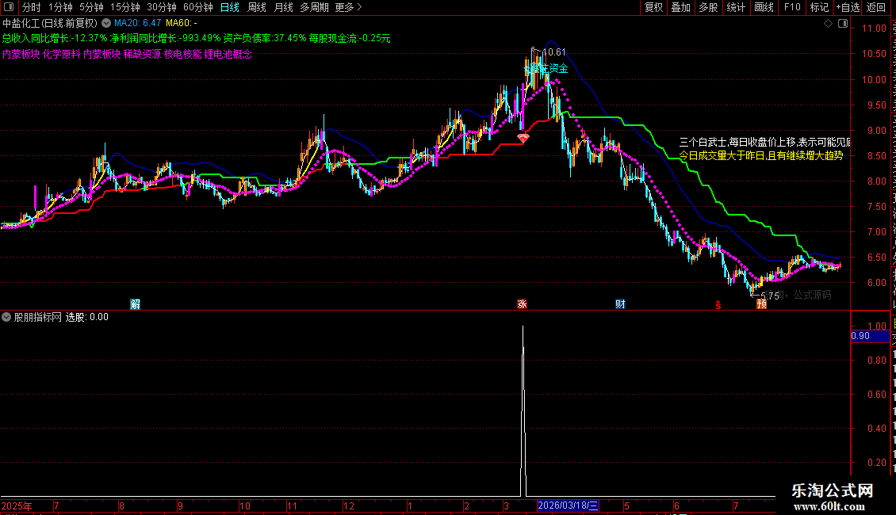Click the 11.00 price axis label
This screenshot has height=515, width=896.
coord(874,29)
